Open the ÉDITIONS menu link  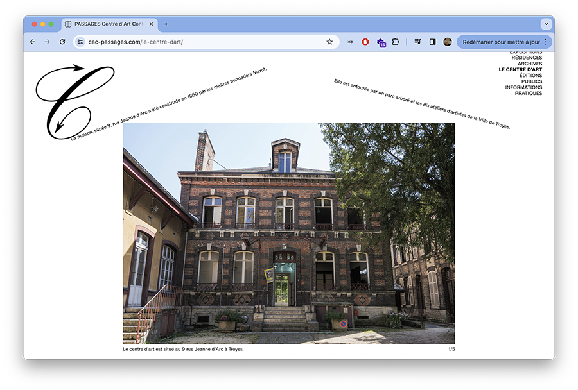click(x=531, y=75)
